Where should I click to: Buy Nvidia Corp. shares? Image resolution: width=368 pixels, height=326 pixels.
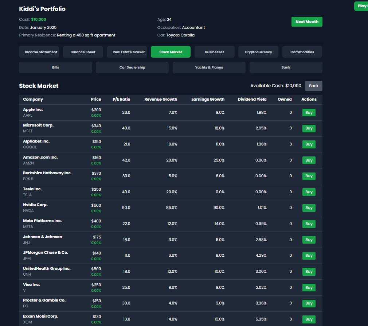pyautogui.click(x=309, y=207)
